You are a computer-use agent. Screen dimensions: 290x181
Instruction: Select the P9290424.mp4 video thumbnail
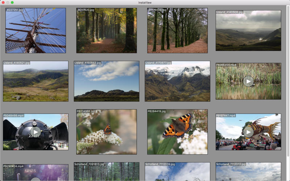[x=36, y=173]
